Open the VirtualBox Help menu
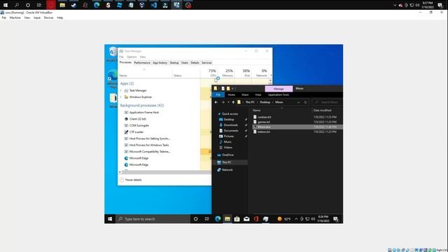This screenshot has width=448, height=252. coord(59,17)
